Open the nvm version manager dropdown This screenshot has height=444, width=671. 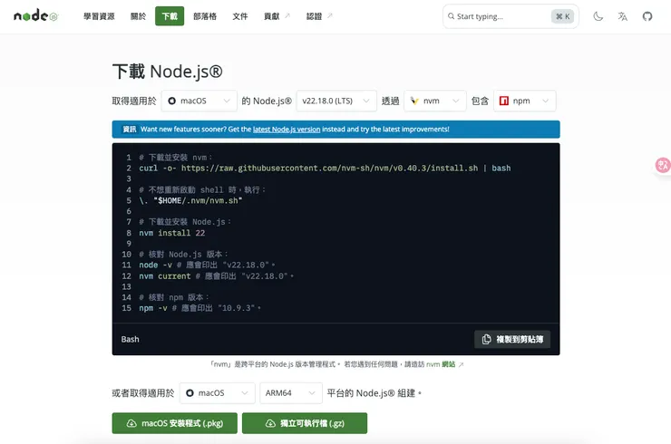[x=434, y=101]
